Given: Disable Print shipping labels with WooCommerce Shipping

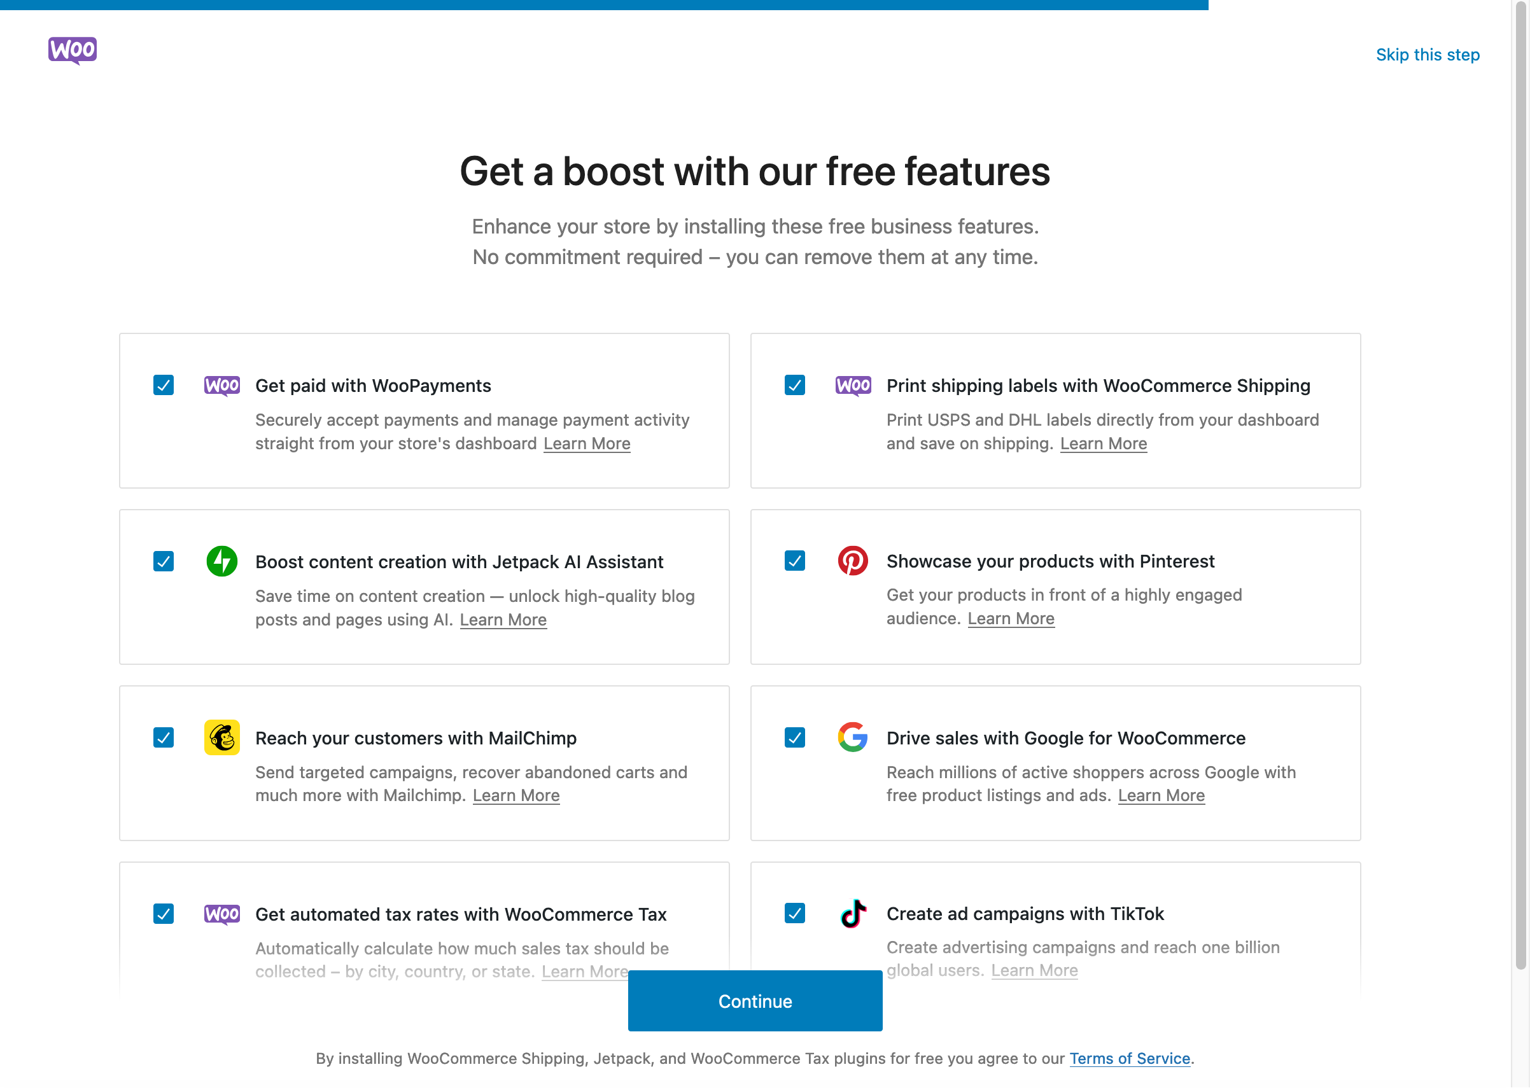Looking at the screenshot, I should (x=795, y=385).
